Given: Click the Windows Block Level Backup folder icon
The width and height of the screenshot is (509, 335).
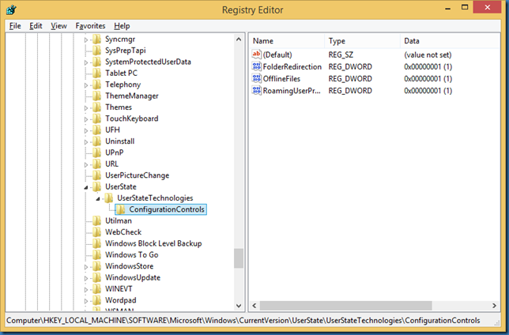Looking at the screenshot, I should click(x=96, y=244).
